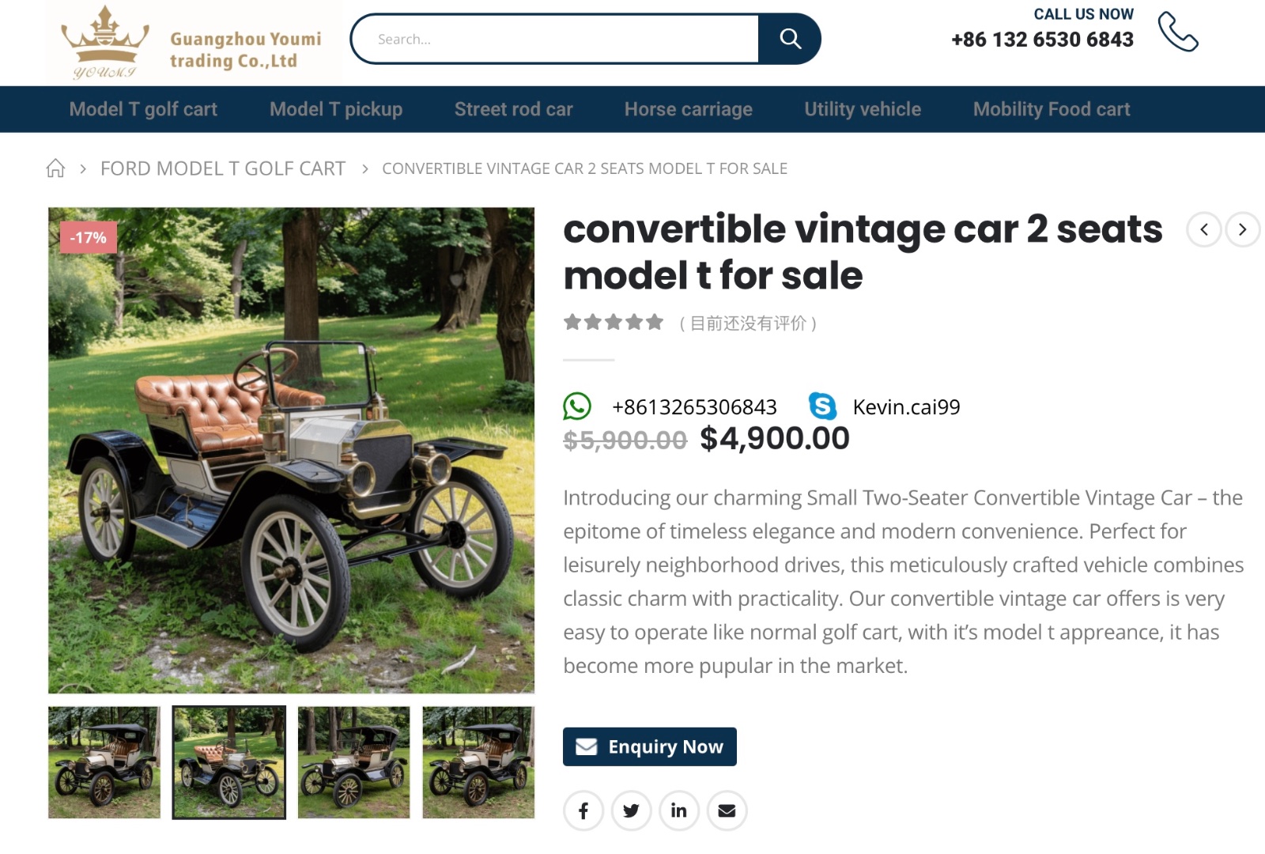Select the last car thumbnail
Viewport: 1265px width, 854px height.
click(x=478, y=762)
